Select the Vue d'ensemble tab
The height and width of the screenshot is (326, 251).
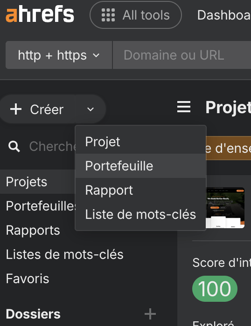pyautogui.click(x=228, y=148)
